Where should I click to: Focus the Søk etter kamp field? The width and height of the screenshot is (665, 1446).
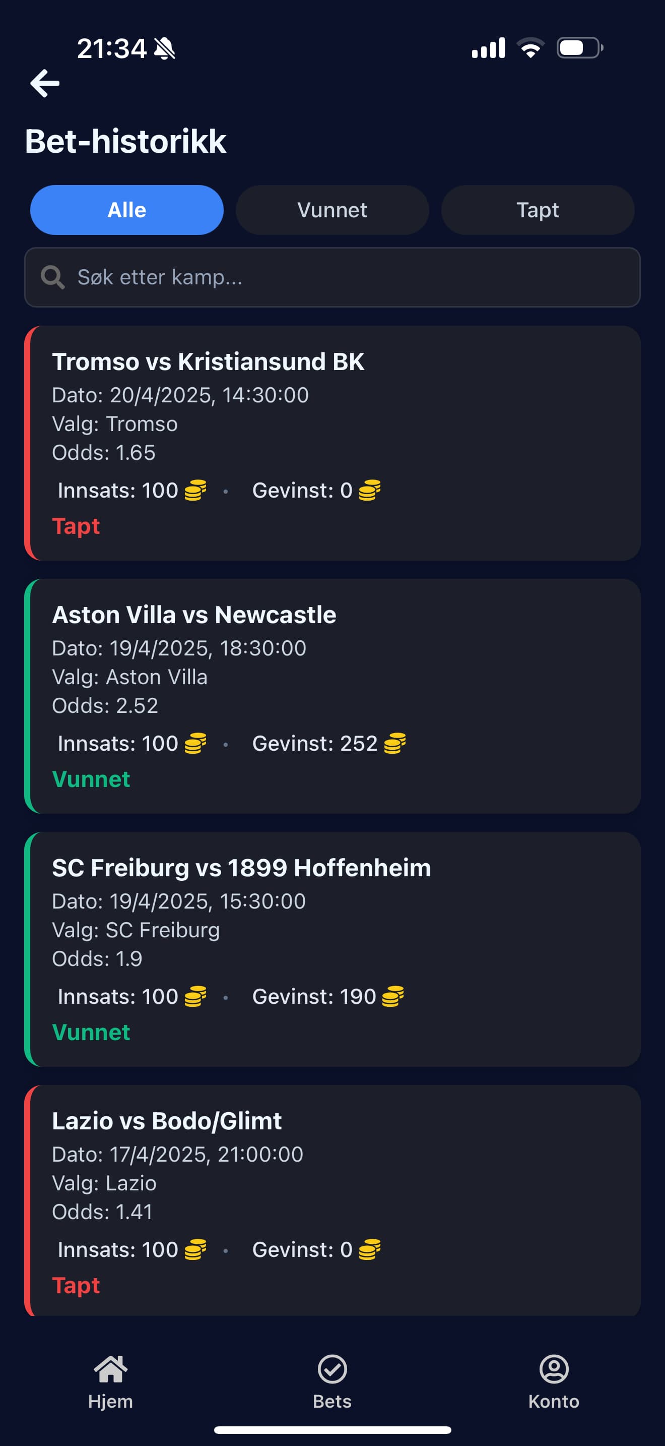pyautogui.click(x=348, y=277)
